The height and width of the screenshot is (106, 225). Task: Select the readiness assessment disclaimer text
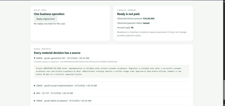pyautogui.click(x=152, y=34)
